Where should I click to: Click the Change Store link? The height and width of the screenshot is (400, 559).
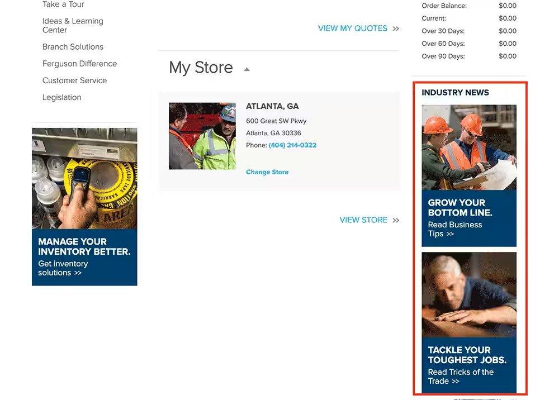tap(267, 172)
